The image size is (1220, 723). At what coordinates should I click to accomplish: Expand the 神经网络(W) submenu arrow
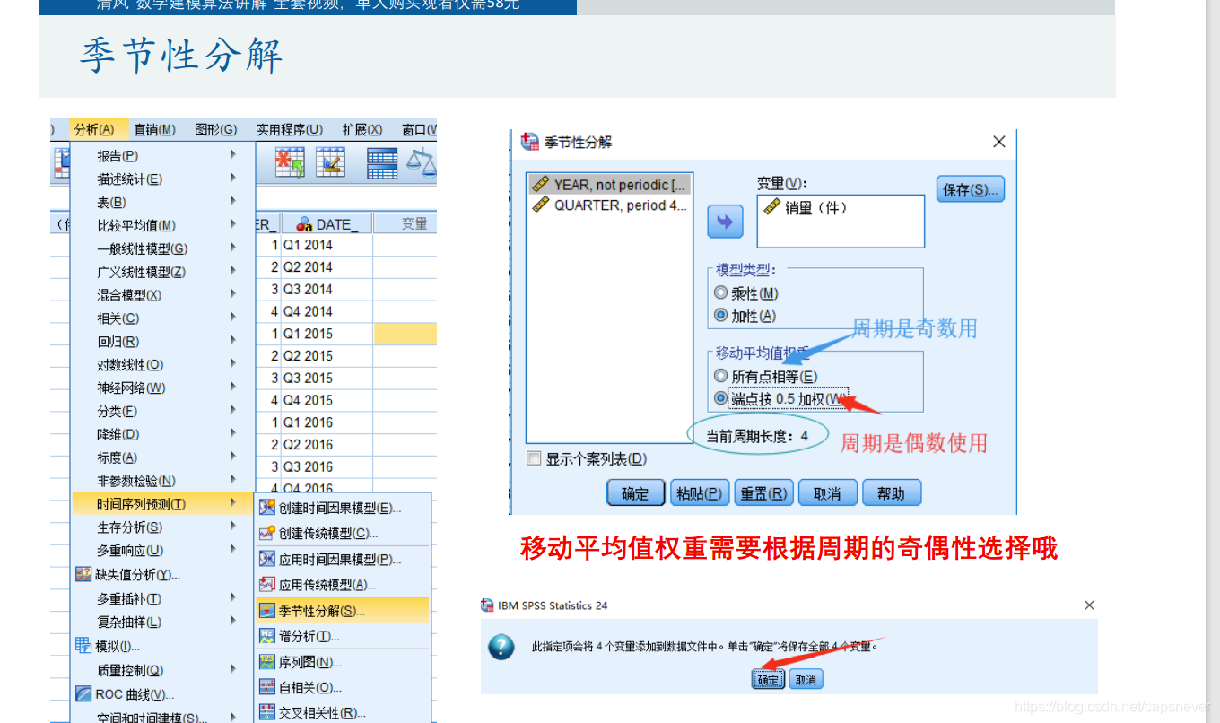point(233,387)
